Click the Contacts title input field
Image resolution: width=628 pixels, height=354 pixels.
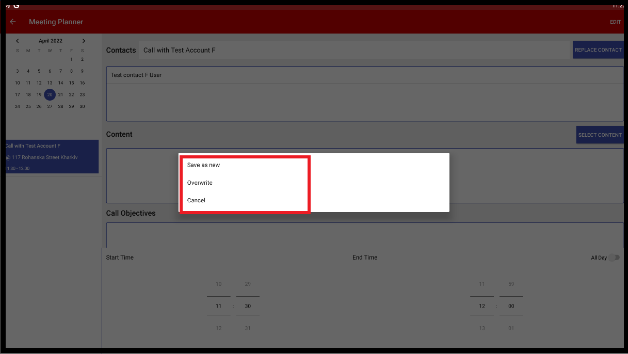354,50
